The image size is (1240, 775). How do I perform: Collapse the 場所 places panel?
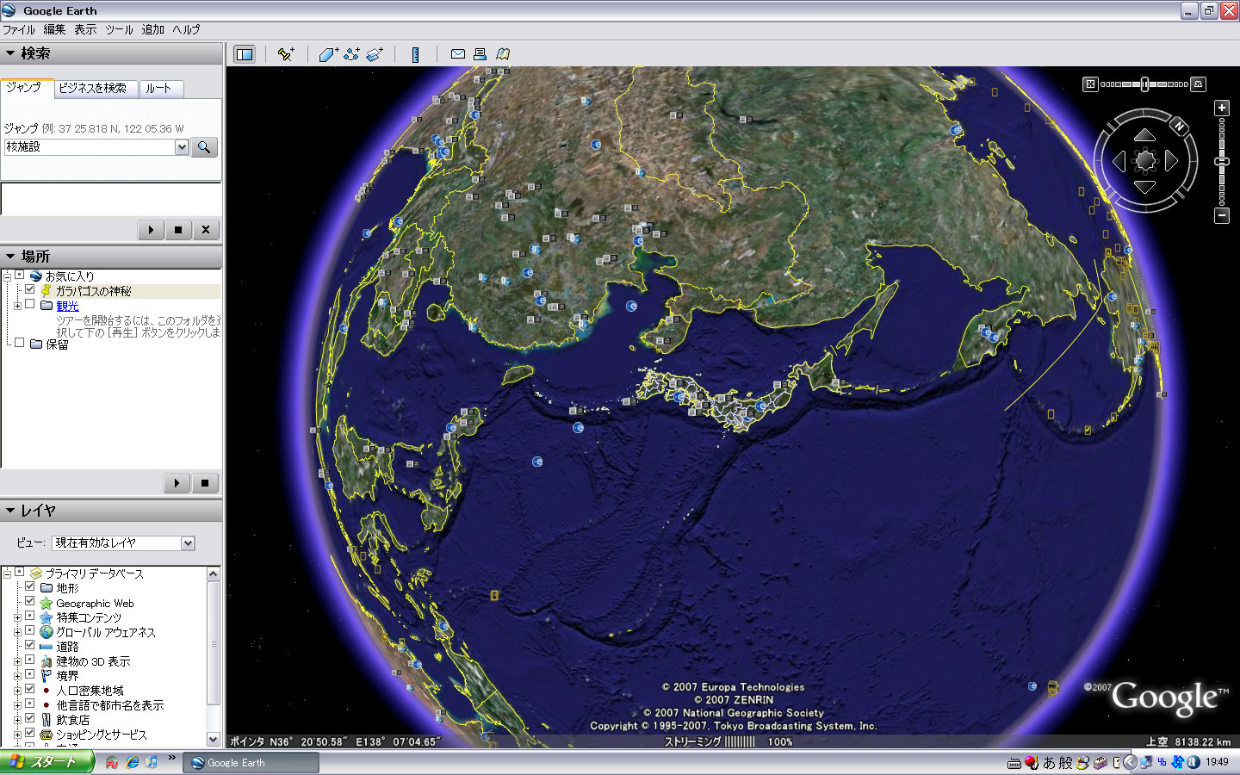[x=10, y=257]
